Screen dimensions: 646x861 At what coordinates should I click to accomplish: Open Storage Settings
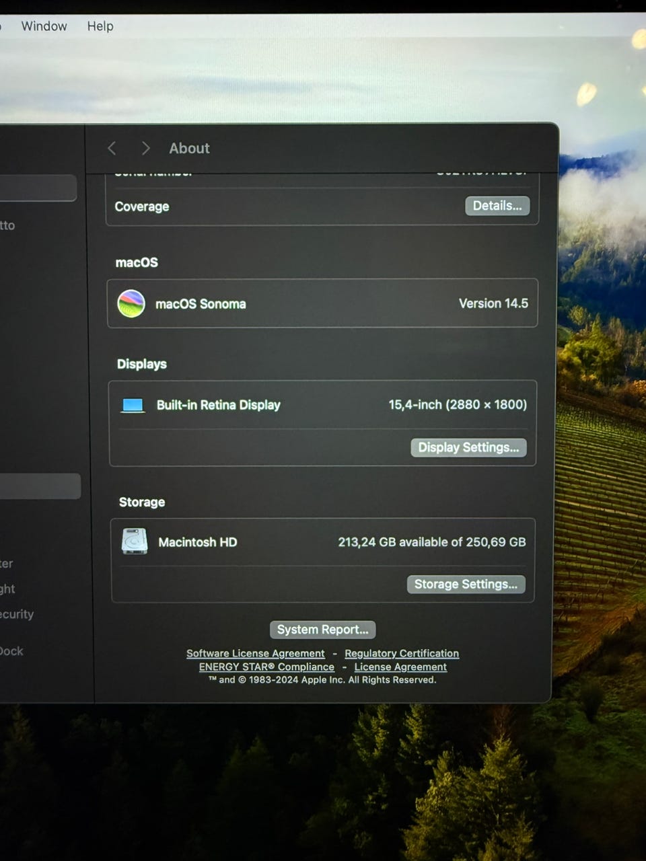(x=466, y=584)
